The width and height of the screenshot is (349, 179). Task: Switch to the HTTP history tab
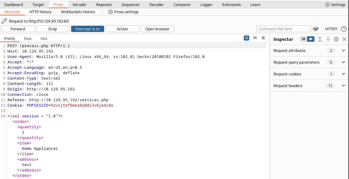pos(40,12)
